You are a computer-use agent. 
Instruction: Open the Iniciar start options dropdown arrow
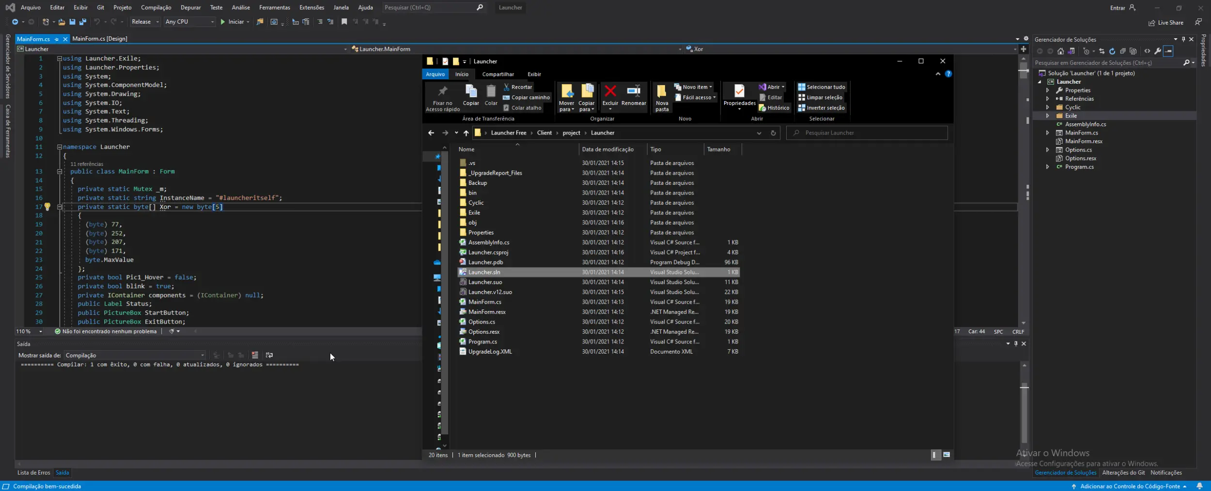pos(248,22)
